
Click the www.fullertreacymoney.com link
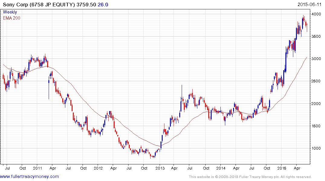click(x=29, y=176)
